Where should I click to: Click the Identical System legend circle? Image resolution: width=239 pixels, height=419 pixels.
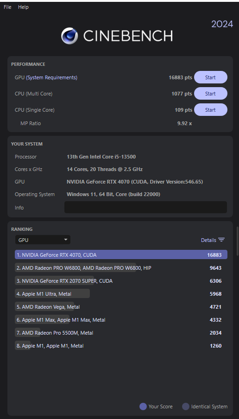(x=186, y=406)
